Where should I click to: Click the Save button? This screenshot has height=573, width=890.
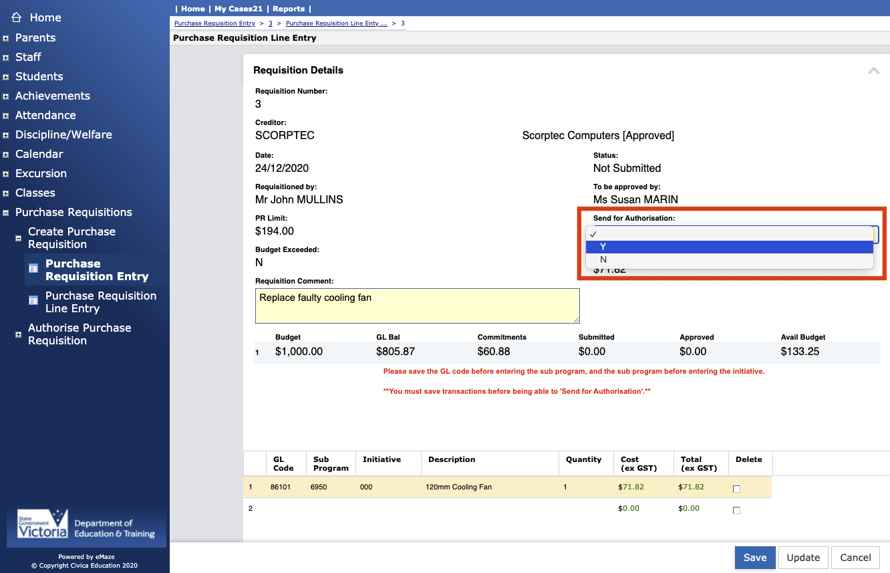[755, 558]
